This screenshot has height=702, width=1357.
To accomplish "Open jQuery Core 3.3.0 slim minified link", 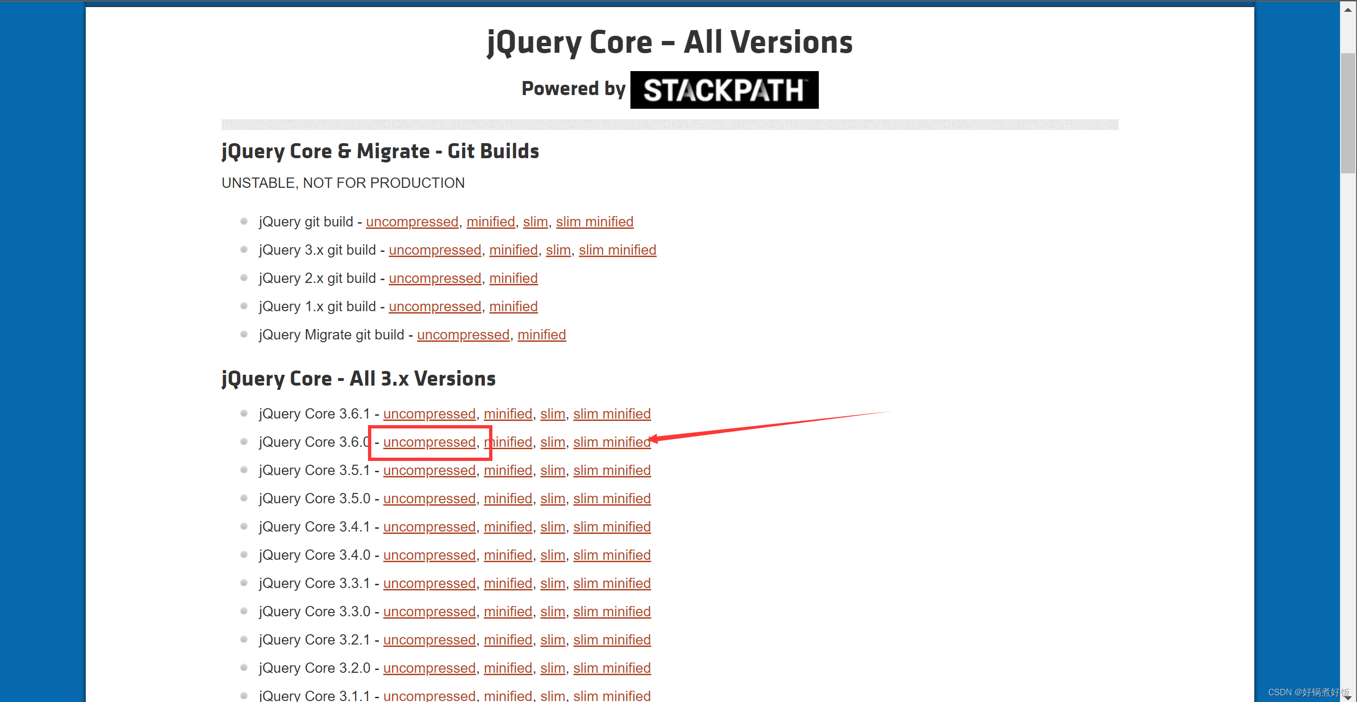I will pos(612,612).
